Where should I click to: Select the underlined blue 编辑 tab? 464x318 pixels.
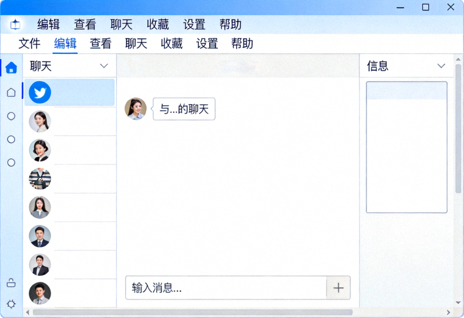(x=65, y=44)
